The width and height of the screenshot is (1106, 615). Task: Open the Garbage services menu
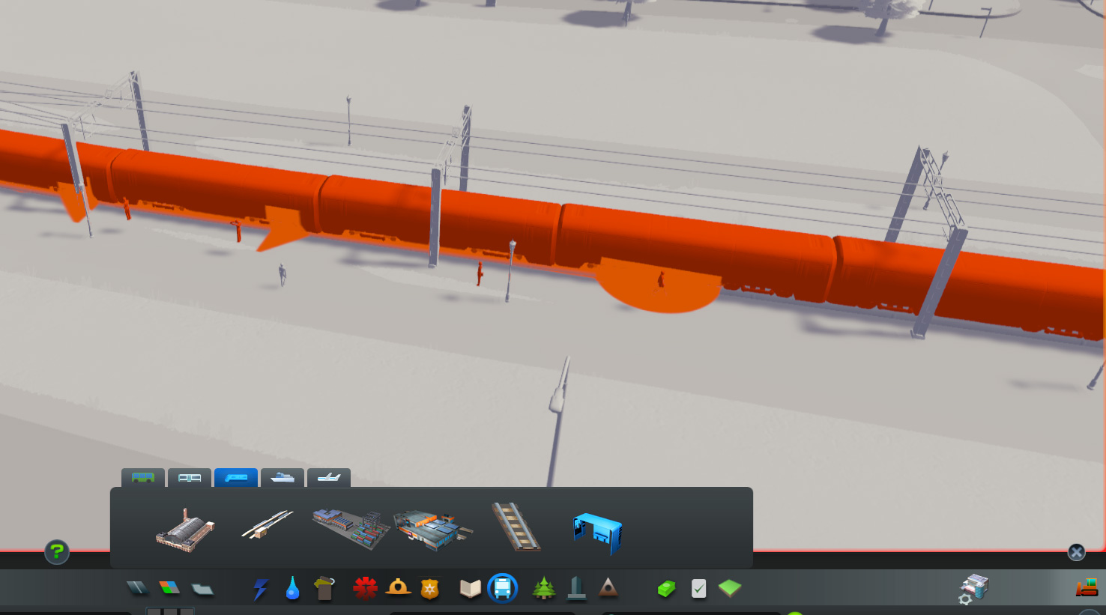click(x=324, y=589)
